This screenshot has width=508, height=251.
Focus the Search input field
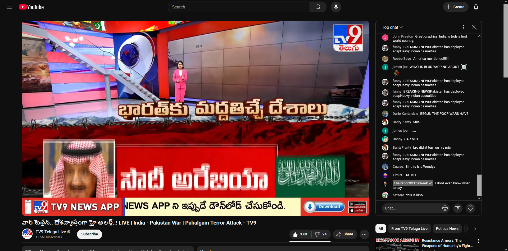[x=239, y=7]
